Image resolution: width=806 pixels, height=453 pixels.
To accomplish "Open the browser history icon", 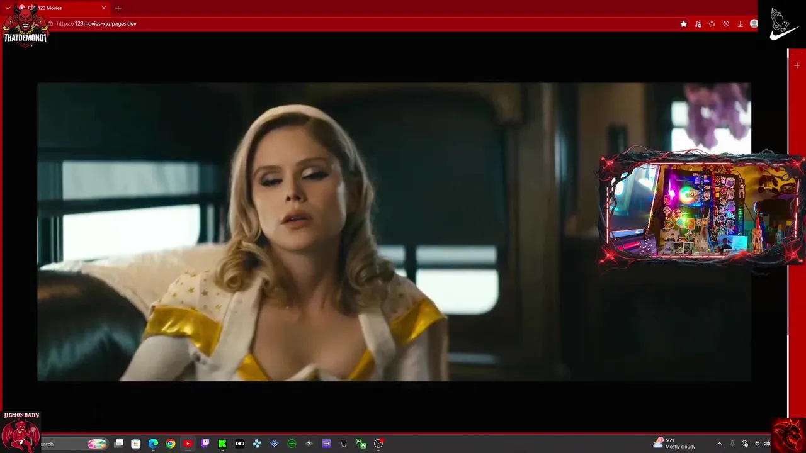I will 726,24.
